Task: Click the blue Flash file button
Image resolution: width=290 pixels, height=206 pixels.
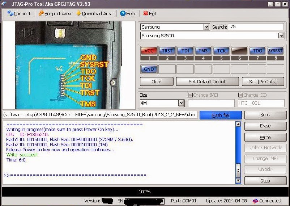Action: tap(221, 115)
